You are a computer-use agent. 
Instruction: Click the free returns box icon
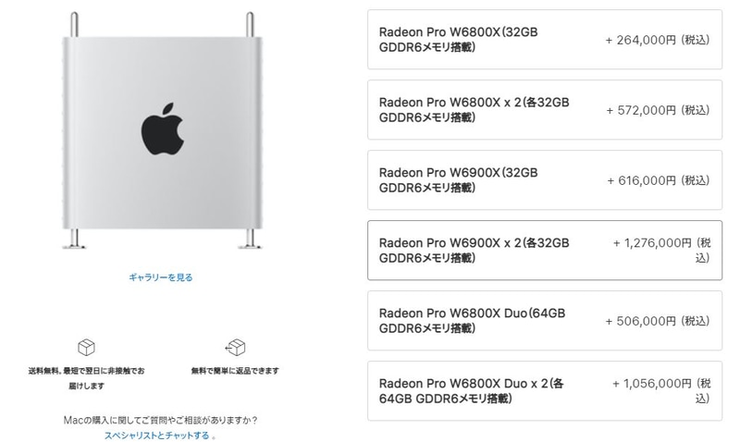[235, 347]
